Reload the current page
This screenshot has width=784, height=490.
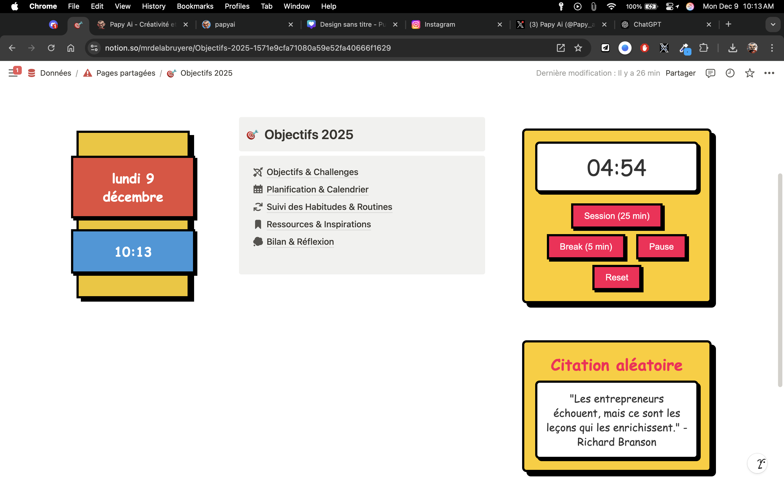tap(51, 48)
